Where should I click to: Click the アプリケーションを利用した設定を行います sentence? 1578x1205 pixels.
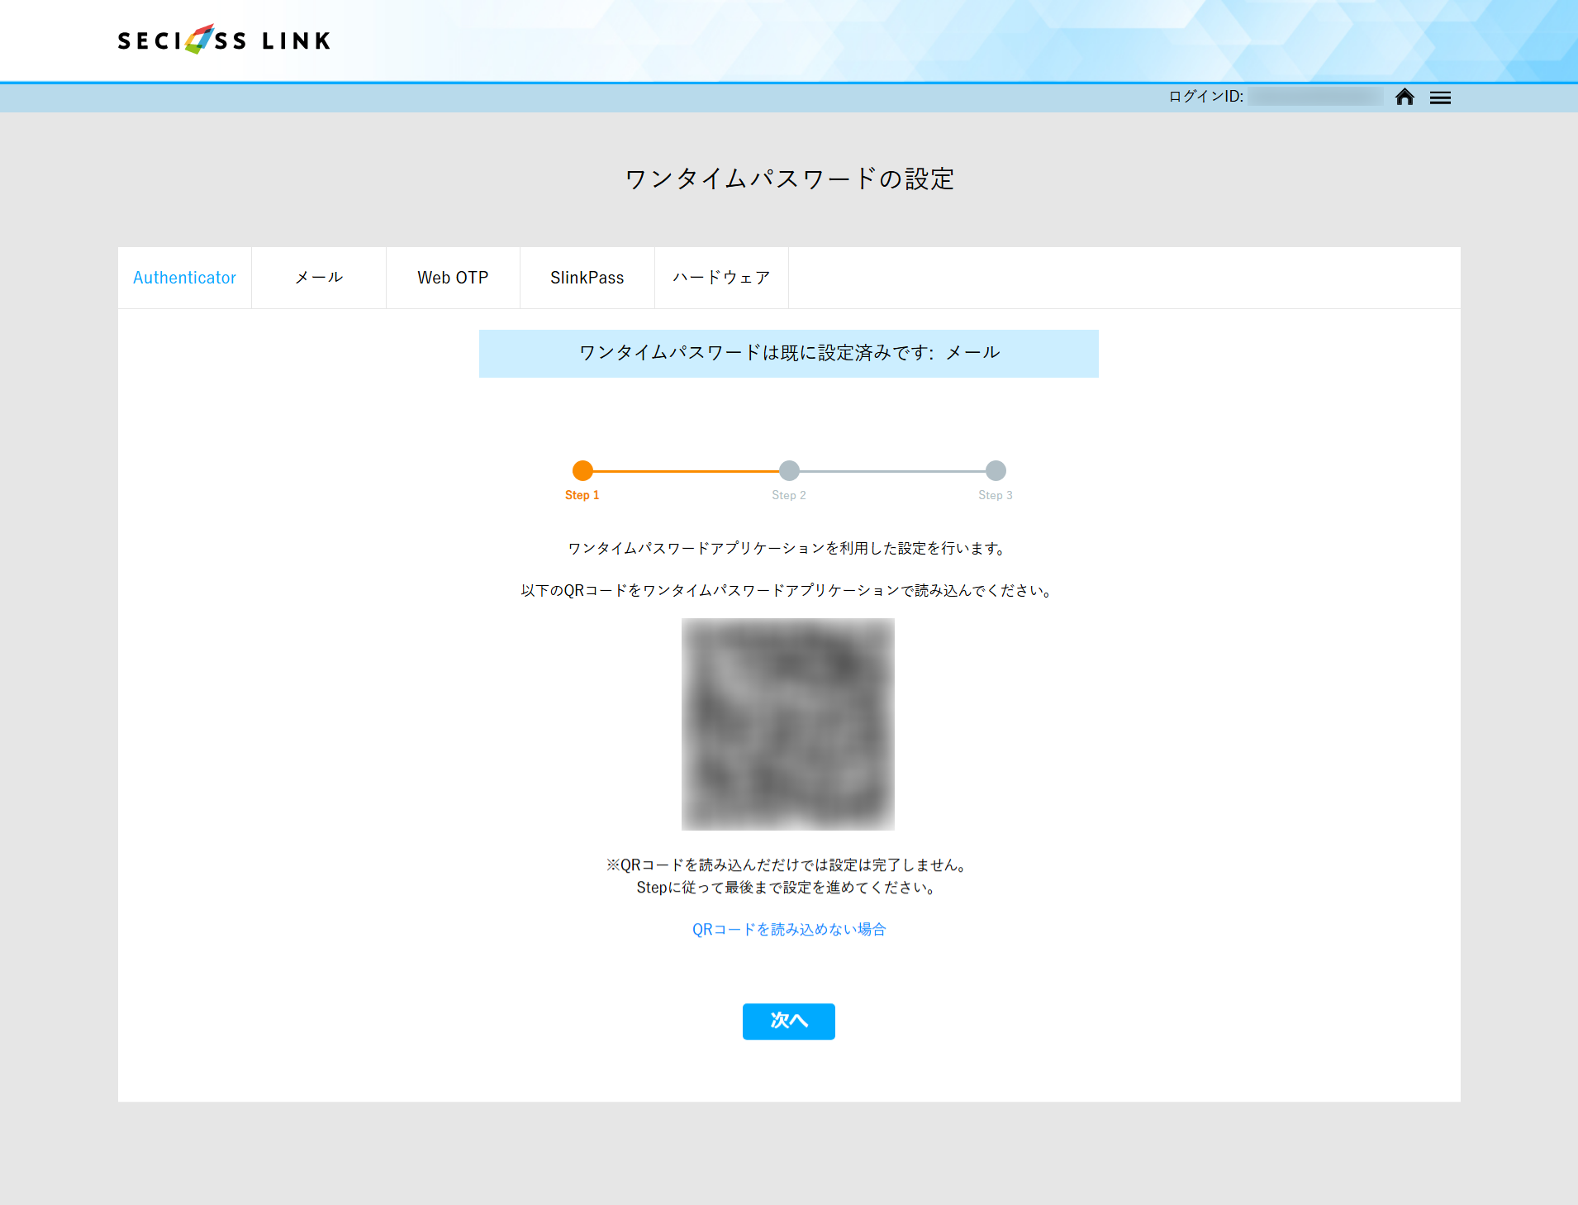click(788, 548)
